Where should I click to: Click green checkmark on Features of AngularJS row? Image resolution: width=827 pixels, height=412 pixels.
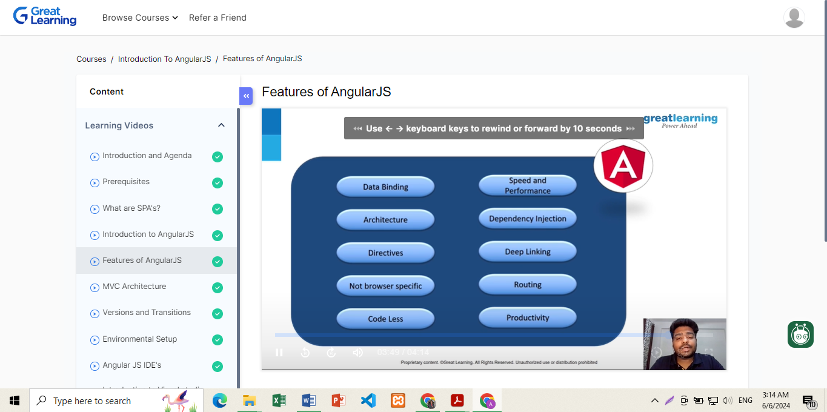click(x=218, y=262)
